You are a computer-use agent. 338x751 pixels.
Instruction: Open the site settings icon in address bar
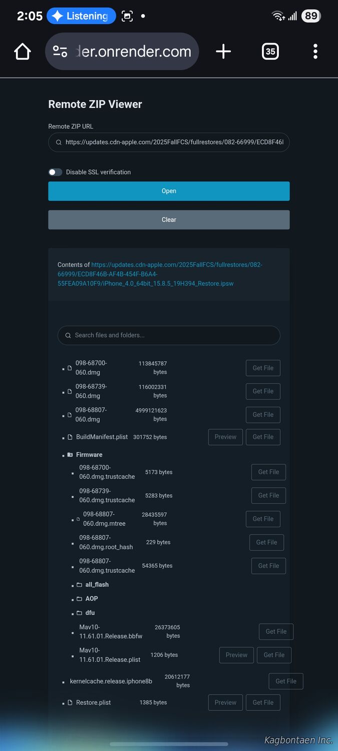[60, 51]
